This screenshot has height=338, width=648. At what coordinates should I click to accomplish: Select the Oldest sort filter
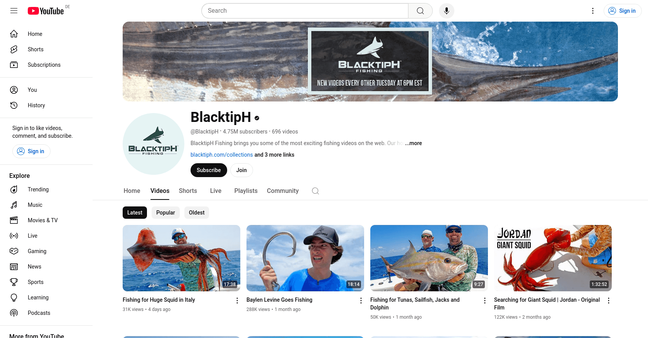pos(197,213)
